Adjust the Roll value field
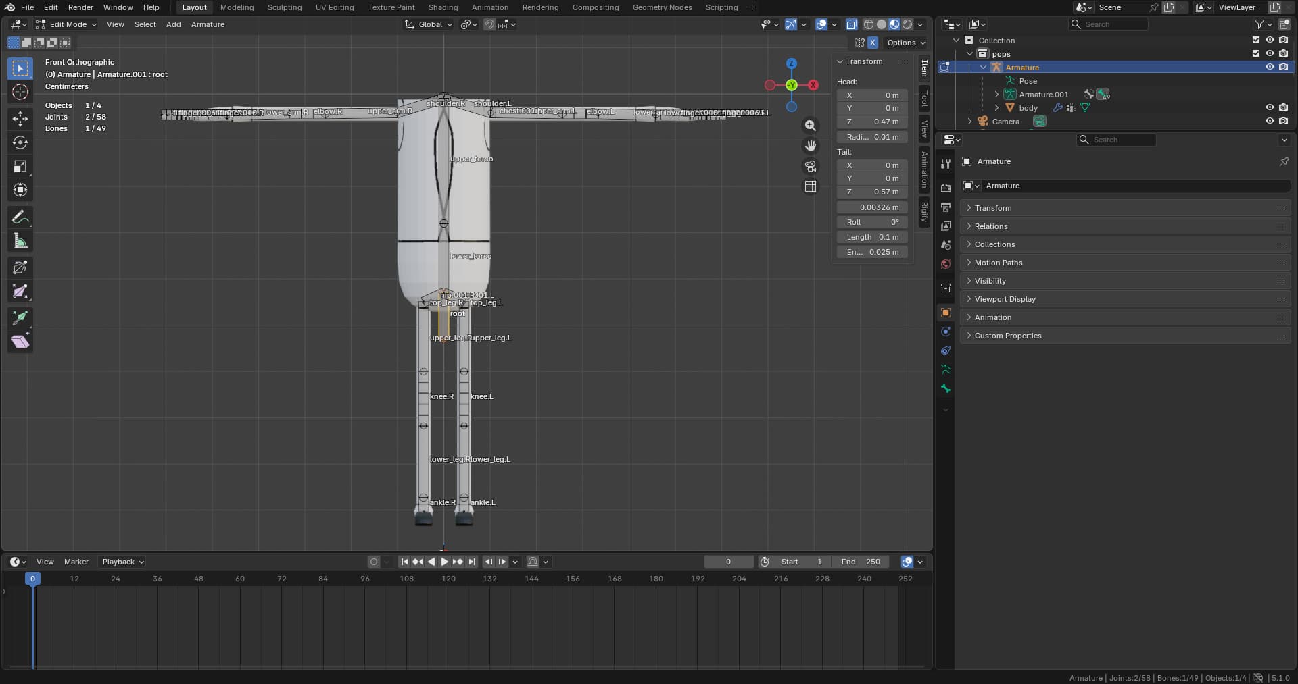Viewport: 1298px width, 684px height. (872, 222)
